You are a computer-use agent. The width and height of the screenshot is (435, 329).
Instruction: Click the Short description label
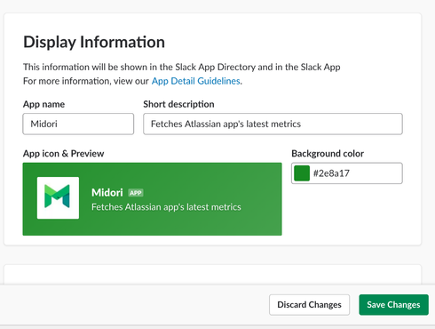(x=178, y=104)
